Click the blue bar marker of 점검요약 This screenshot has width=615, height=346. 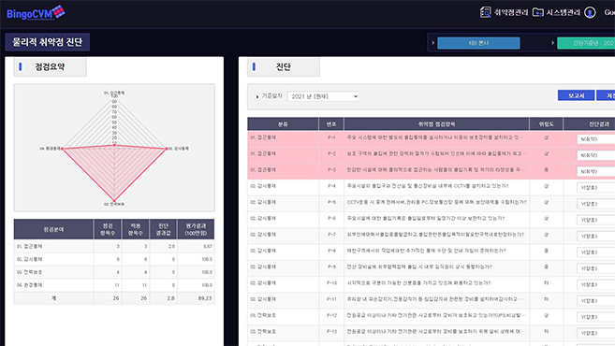[x=21, y=66]
